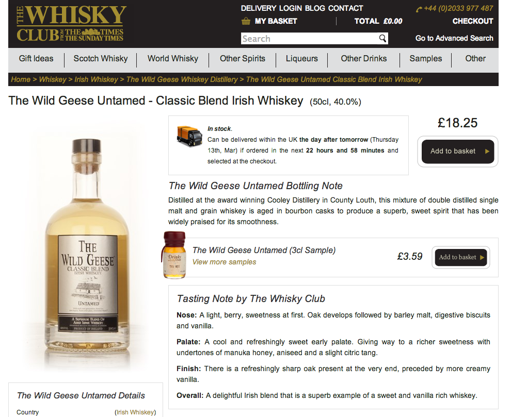Viewport: 527px width, 417px height.
Task: Click View more samples link
Action: point(224,262)
